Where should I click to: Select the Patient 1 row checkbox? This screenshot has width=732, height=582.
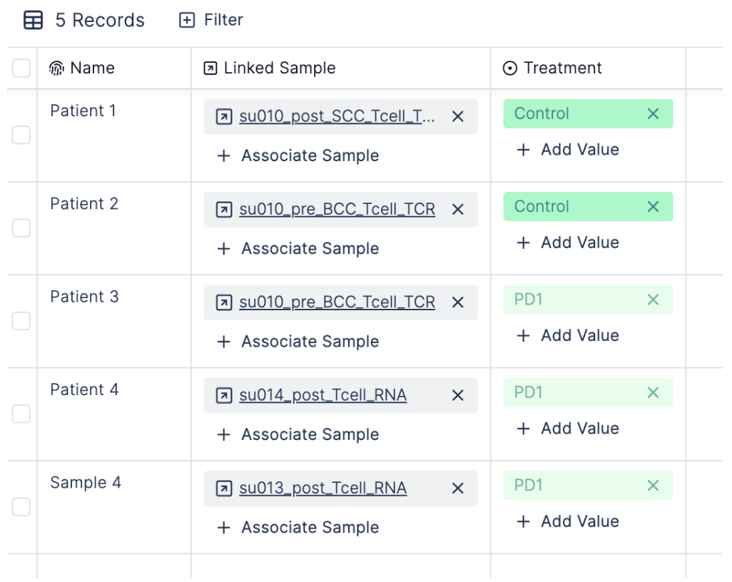tap(21, 135)
